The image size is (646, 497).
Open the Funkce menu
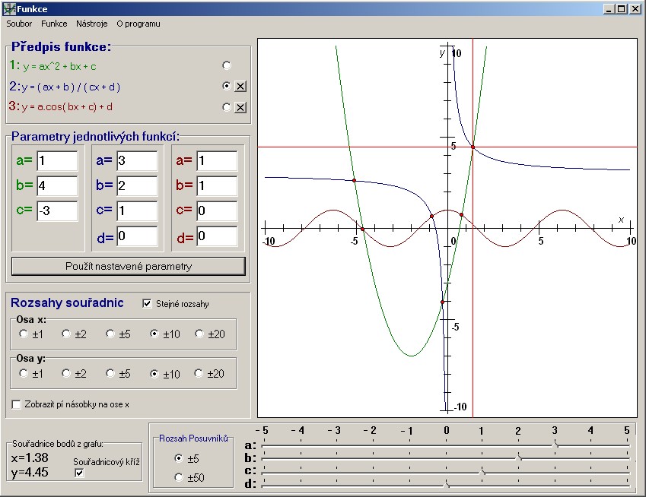(x=54, y=24)
